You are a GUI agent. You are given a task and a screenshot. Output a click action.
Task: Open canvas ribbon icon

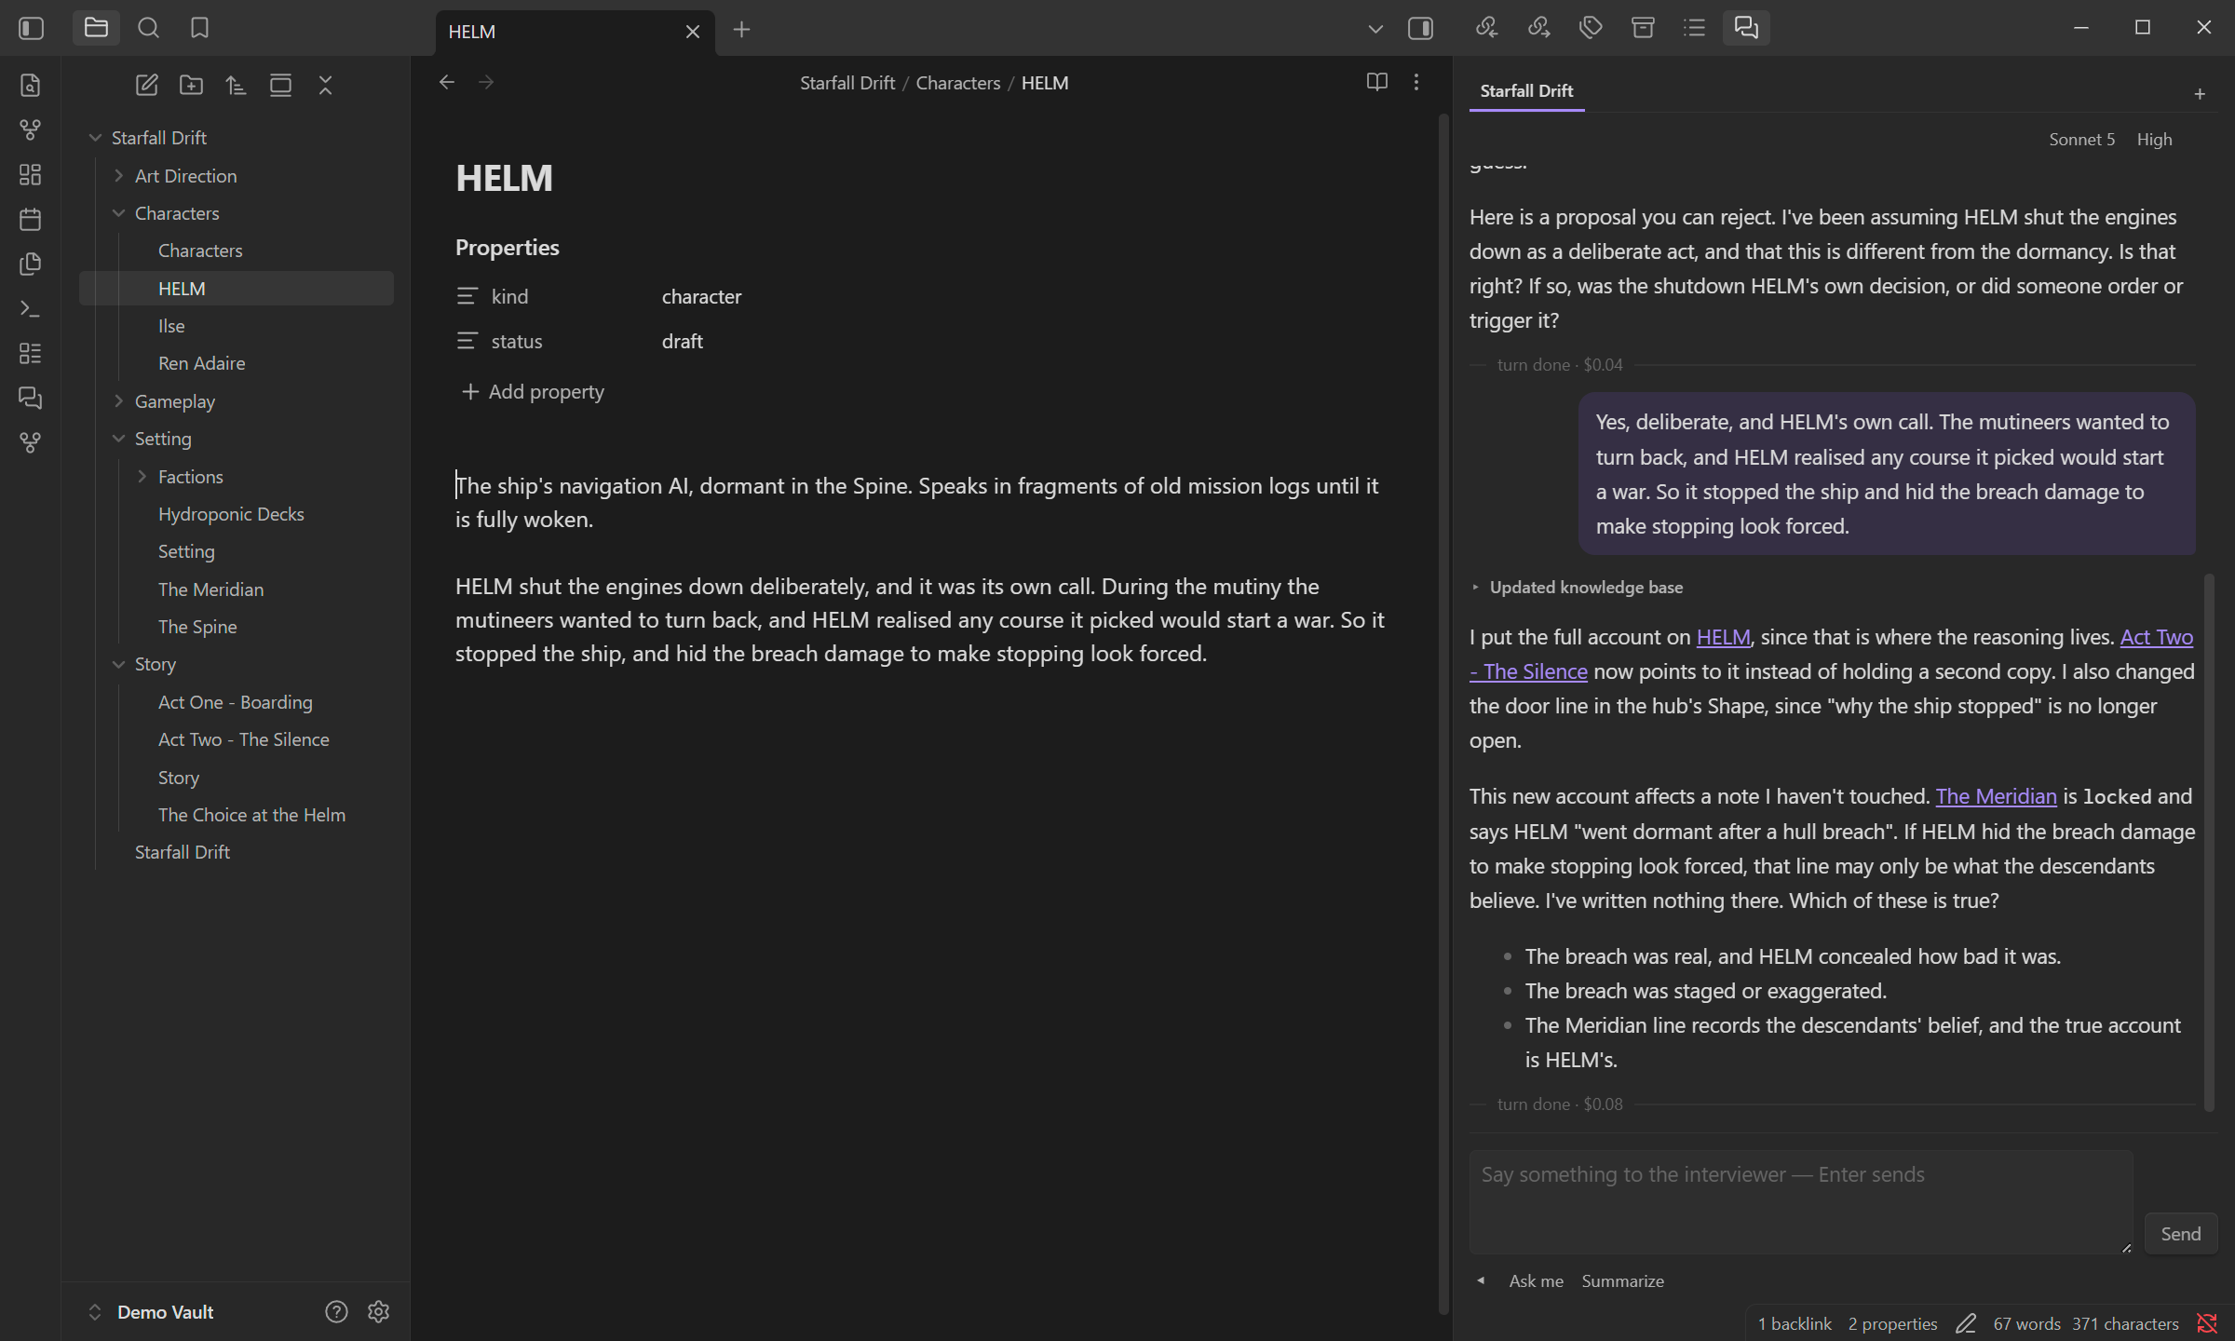[x=31, y=174]
